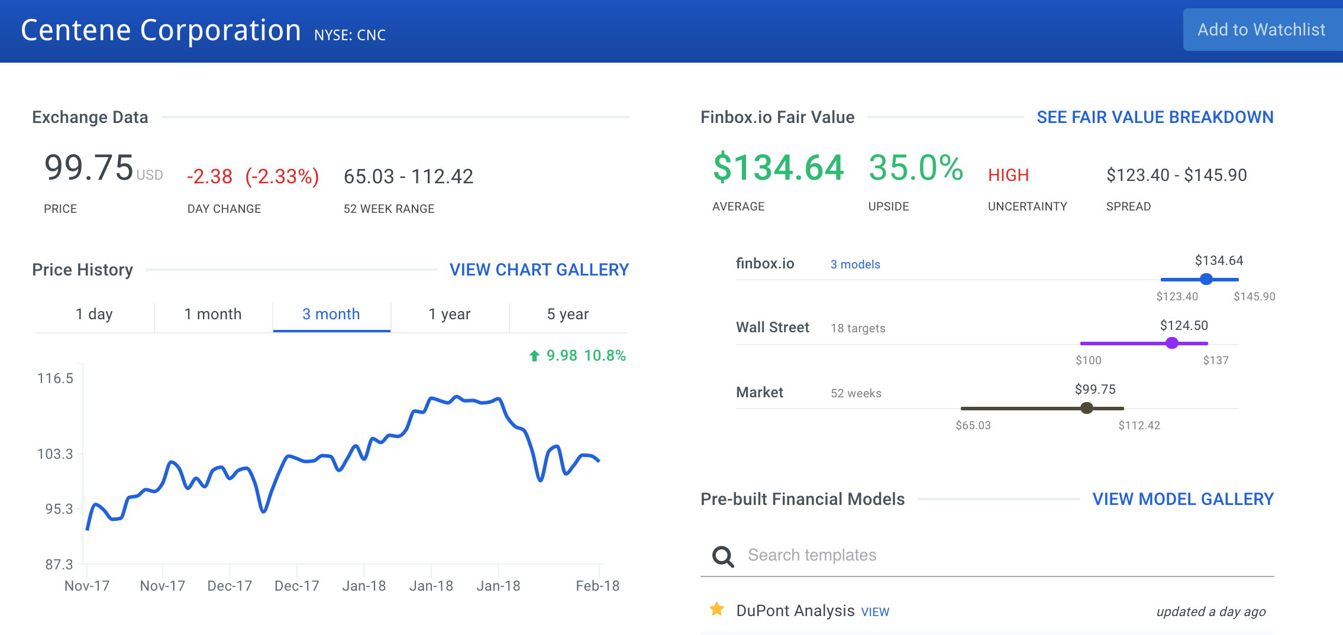This screenshot has width=1343, height=635.
Task: View the DuPont Analysis model
Action: [x=875, y=612]
